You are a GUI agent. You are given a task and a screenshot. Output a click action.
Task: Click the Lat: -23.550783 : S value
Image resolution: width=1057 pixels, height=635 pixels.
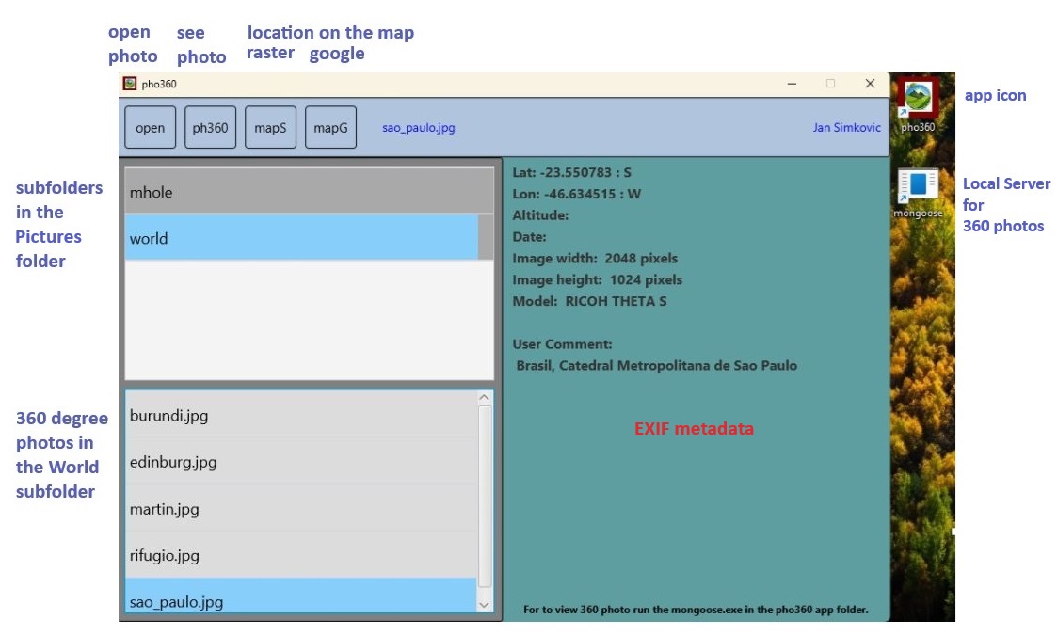point(571,172)
